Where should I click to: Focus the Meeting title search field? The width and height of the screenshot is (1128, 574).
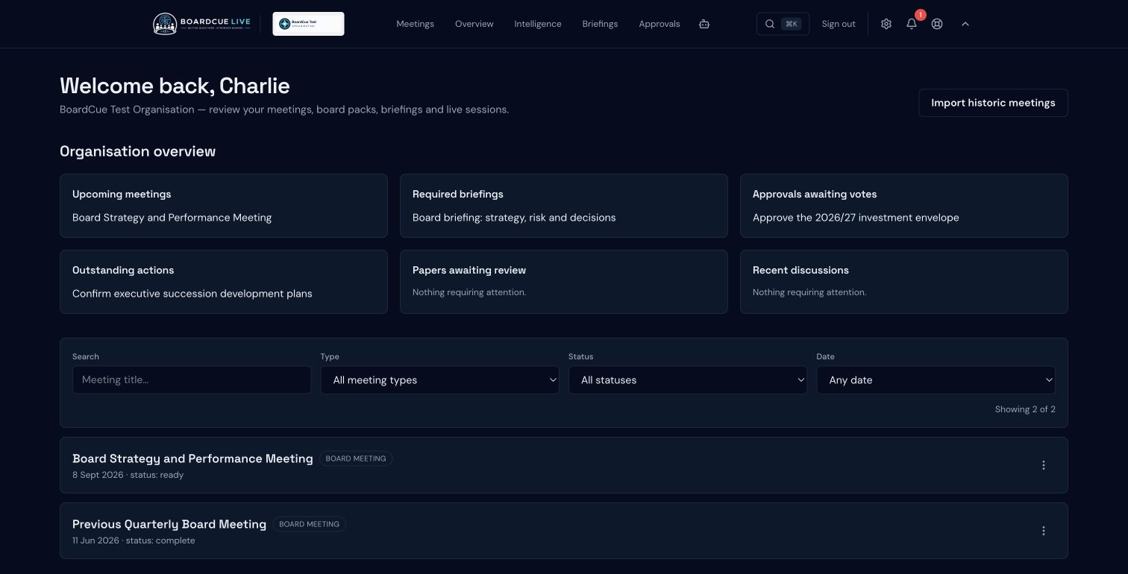click(192, 380)
